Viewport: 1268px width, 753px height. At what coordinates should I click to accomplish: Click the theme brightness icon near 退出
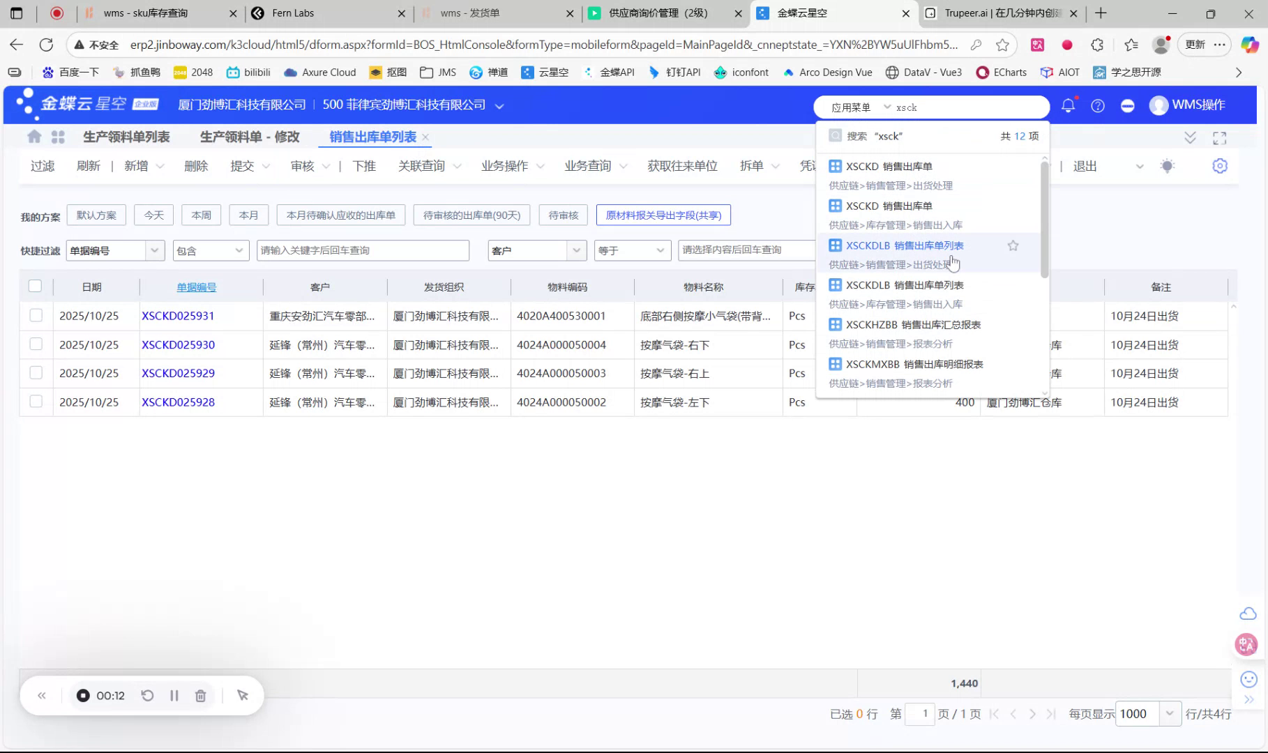pos(1168,166)
